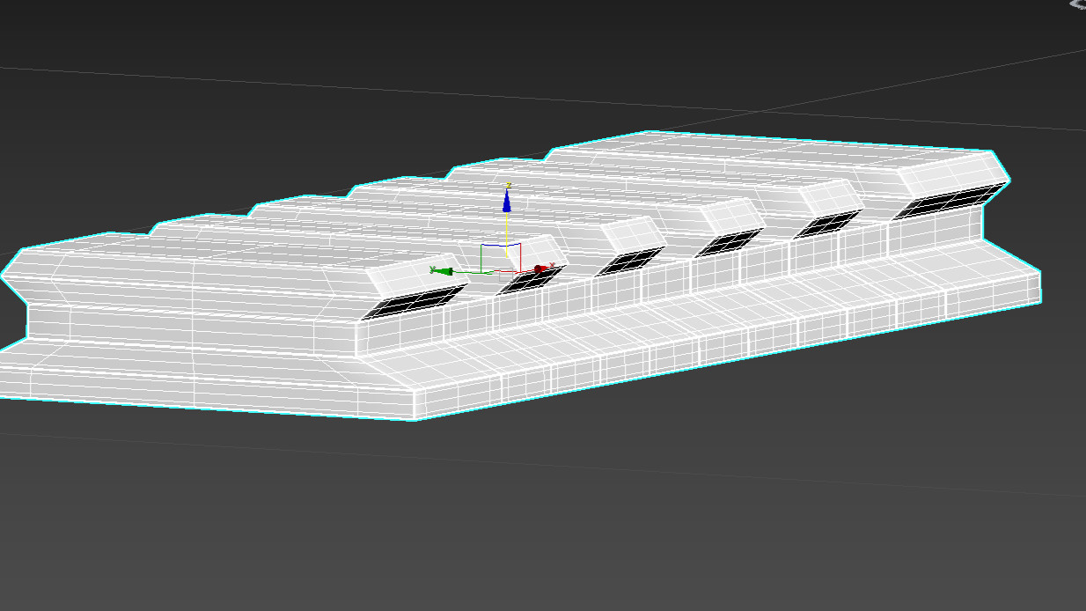Pick the fourth black window opening from left

click(x=728, y=242)
